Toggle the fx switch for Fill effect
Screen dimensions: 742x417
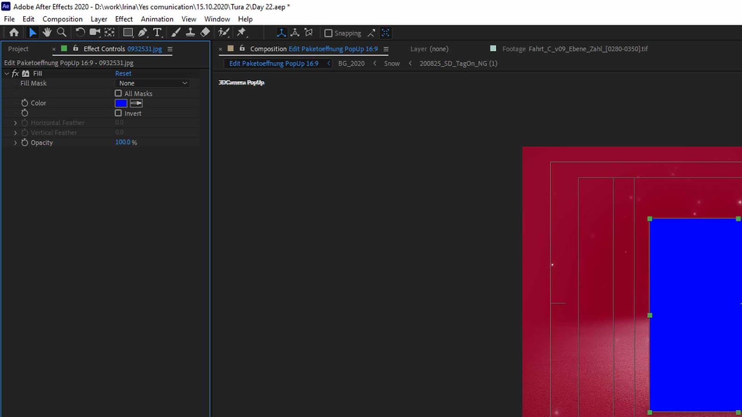pos(15,73)
